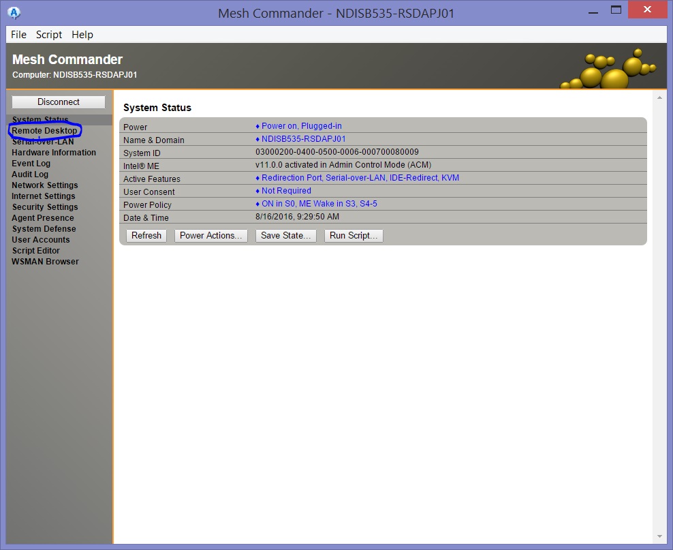
Task: Open the Script menu
Action: pos(49,35)
